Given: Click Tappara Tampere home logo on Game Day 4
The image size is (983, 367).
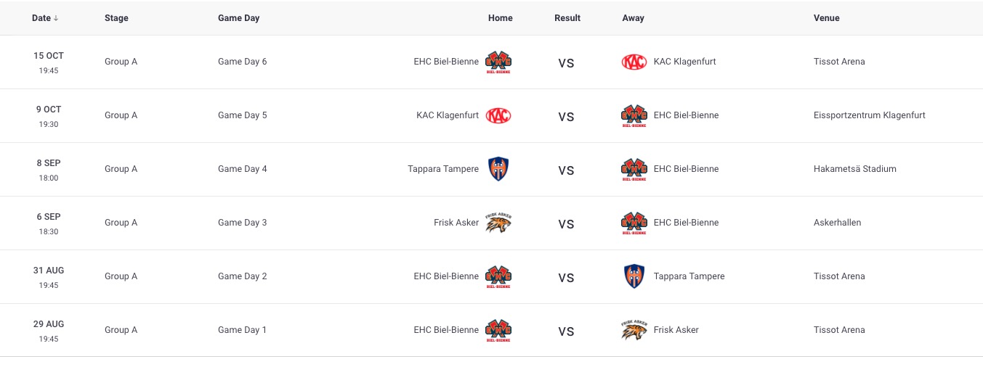Looking at the screenshot, I should [498, 169].
